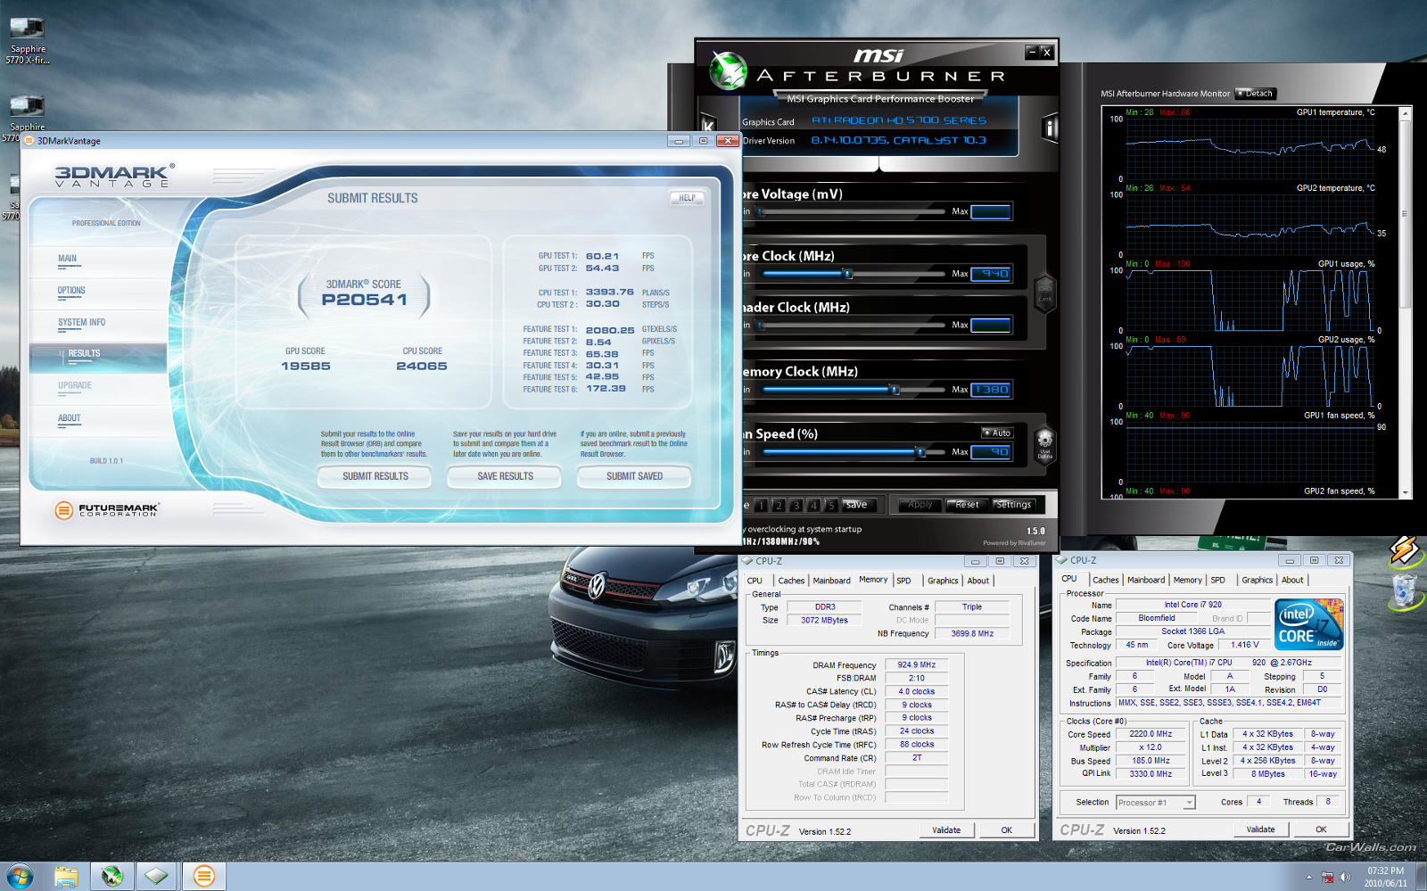Open the Processor #1 selection dropdown
The width and height of the screenshot is (1427, 891).
1155,803
